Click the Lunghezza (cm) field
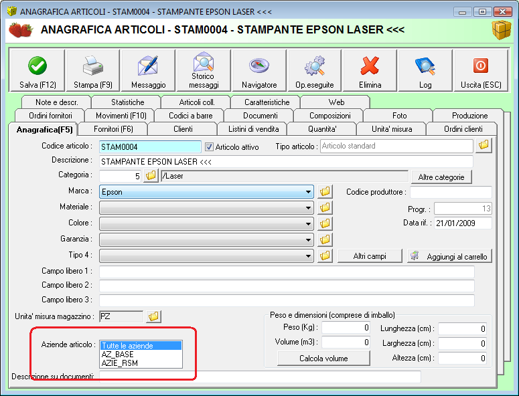Image resolution: width=519 pixels, height=396 pixels. coord(462,329)
